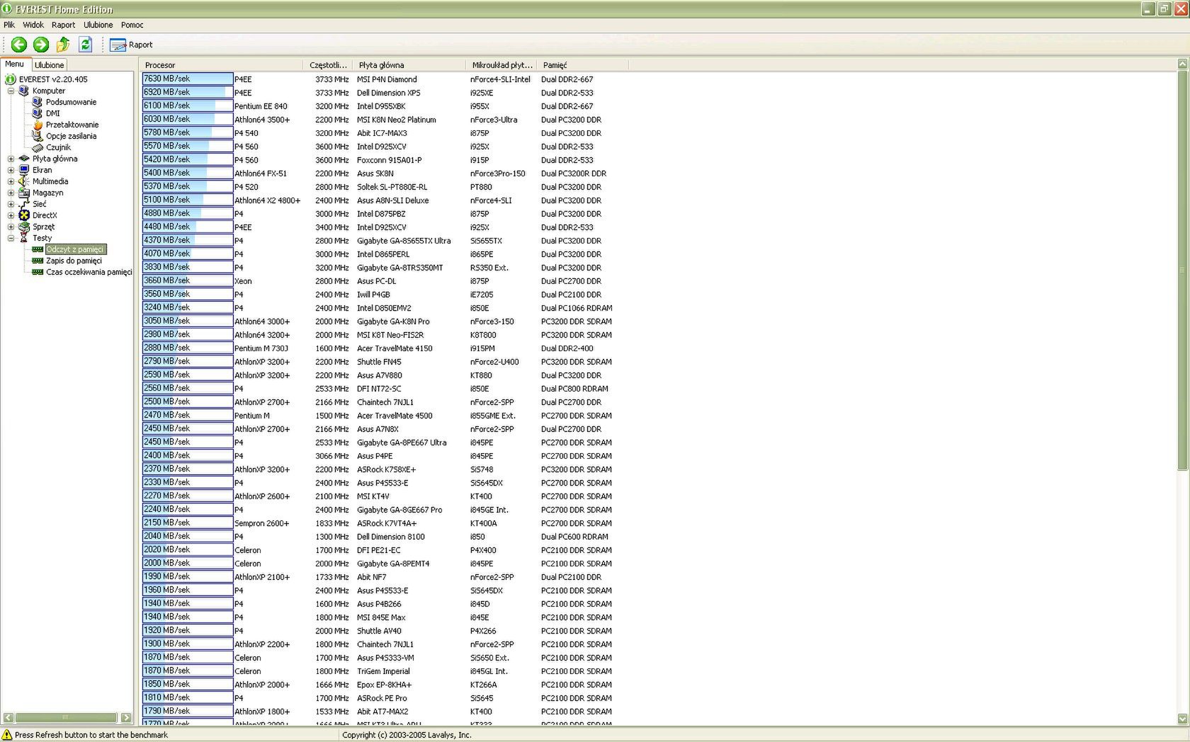Click the EVEREST v2.20.405 root icon
Image resolution: width=1190 pixels, height=742 pixels.
point(11,79)
